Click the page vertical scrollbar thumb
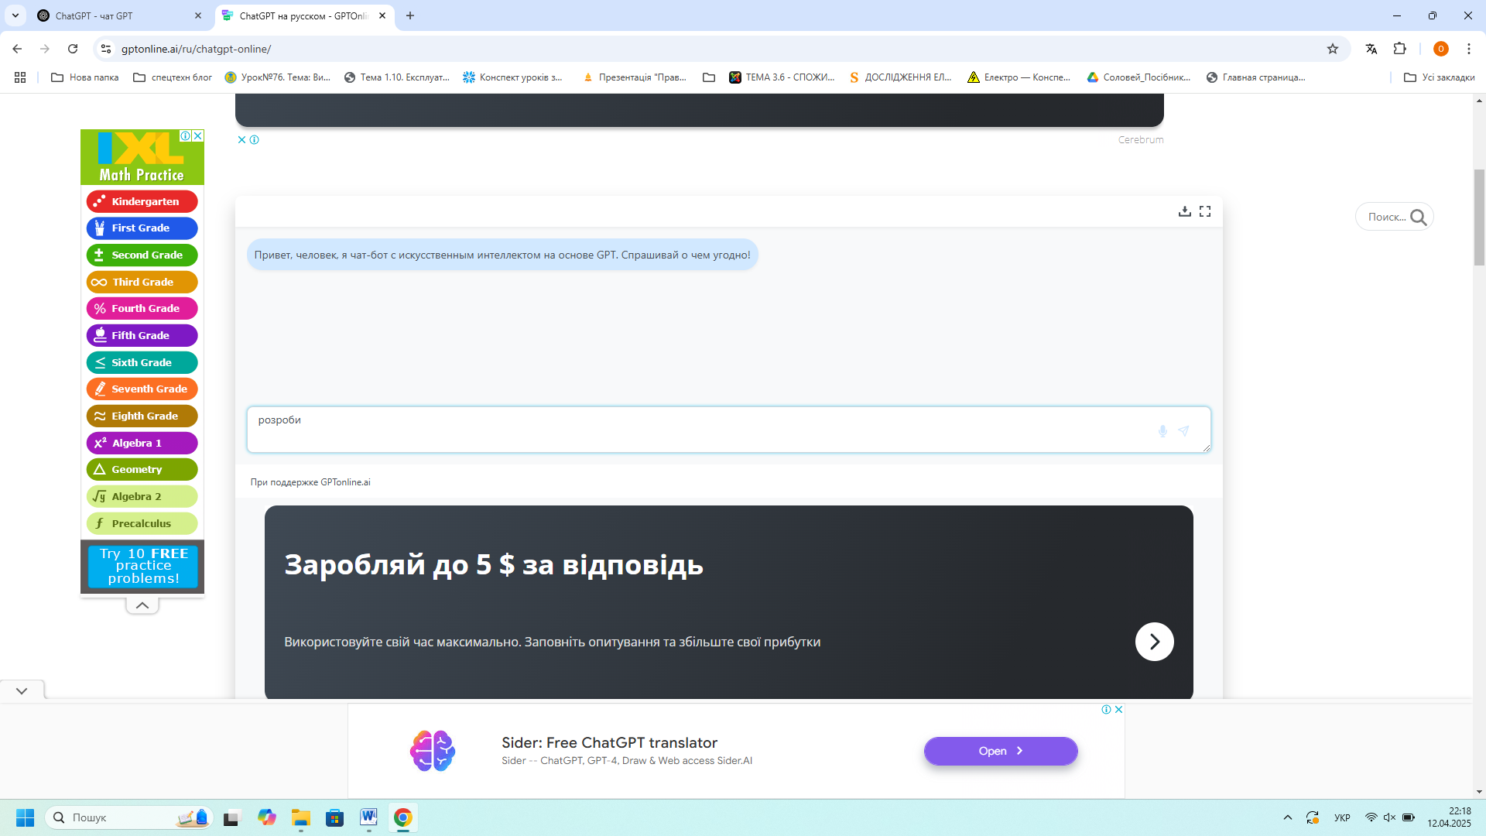The image size is (1486, 836). pyautogui.click(x=1479, y=218)
